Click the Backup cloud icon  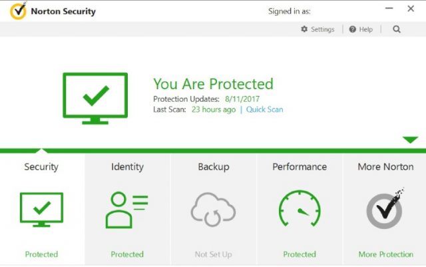[x=213, y=210]
